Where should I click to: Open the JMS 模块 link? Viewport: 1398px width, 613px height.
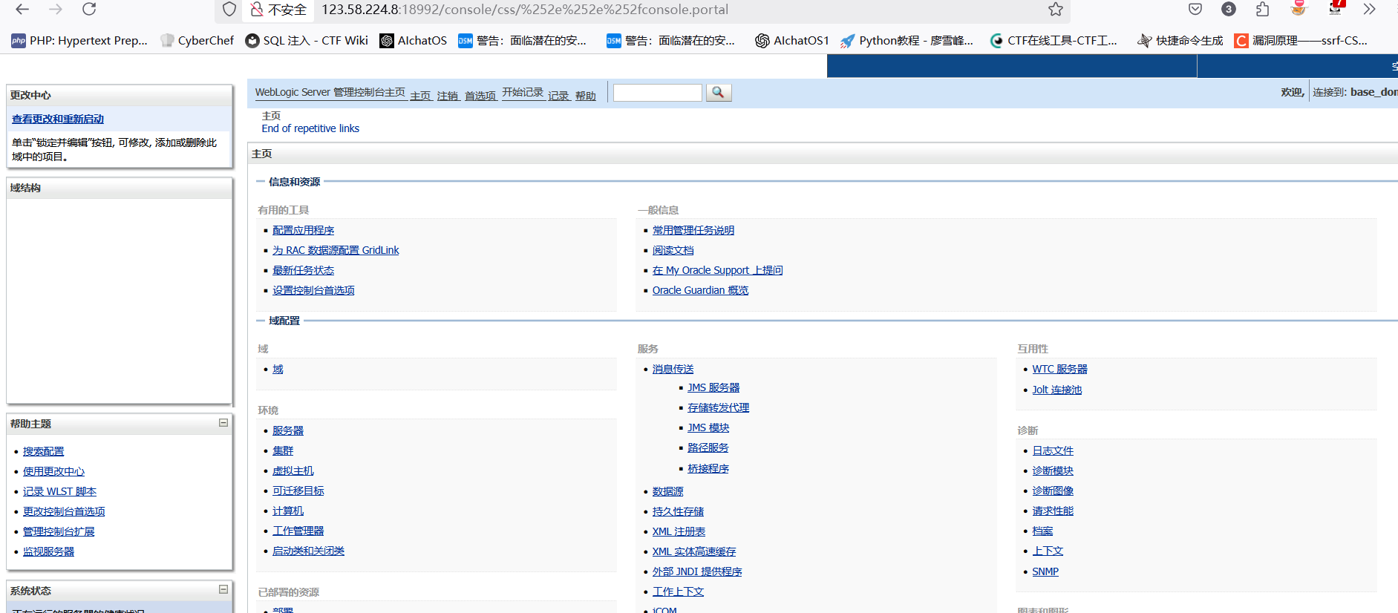pyautogui.click(x=708, y=427)
